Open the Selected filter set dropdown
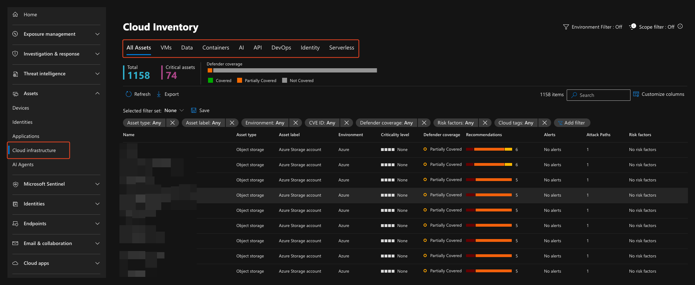 (x=174, y=110)
